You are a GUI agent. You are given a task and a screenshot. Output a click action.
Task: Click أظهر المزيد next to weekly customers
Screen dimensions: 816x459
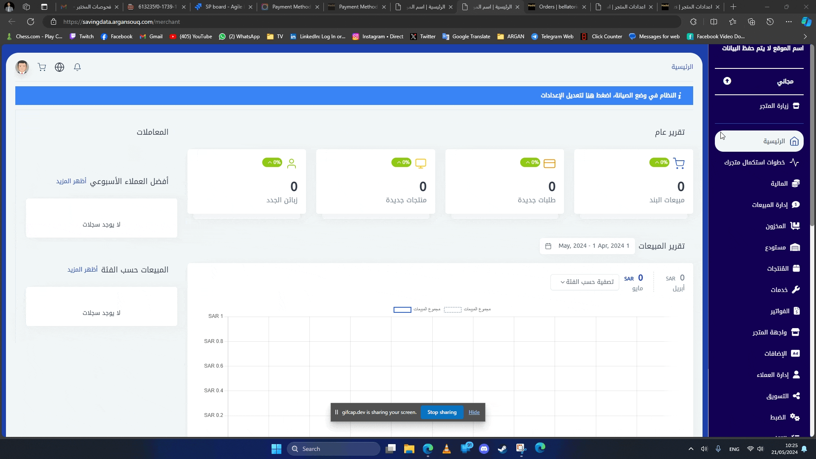point(71,181)
